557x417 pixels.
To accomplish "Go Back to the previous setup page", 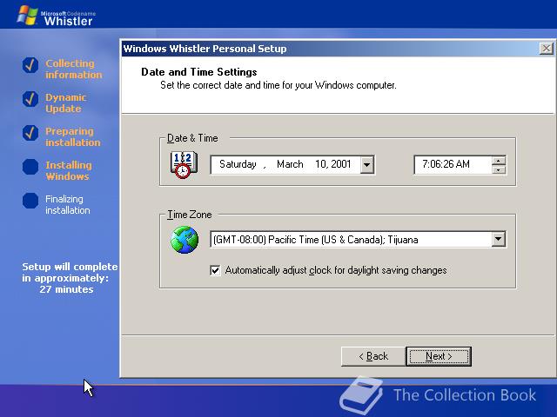I will [373, 356].
